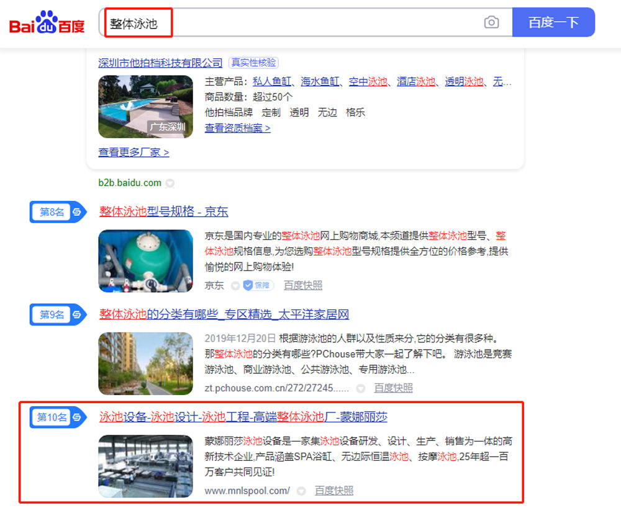
Task: Open camera image search
Action: pos(491,23)
